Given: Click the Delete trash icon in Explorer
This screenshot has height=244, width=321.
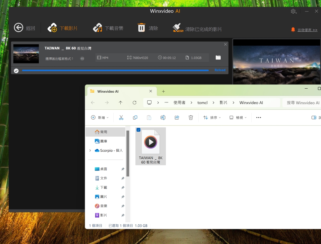Looking at the screenshot, I should (x=191, y=117).
